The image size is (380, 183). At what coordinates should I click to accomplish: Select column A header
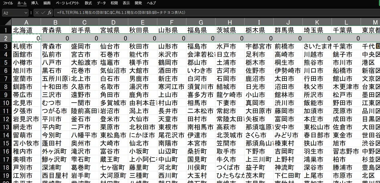coord(26,22)
